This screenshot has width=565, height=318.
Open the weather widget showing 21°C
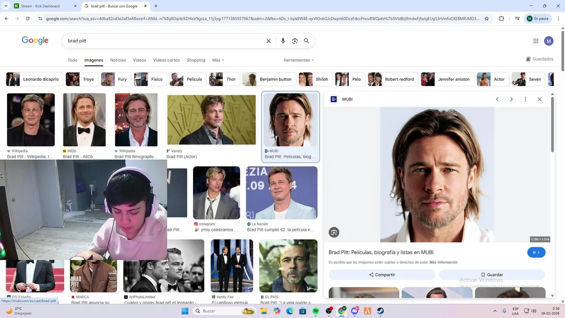[x=18, y=311]
